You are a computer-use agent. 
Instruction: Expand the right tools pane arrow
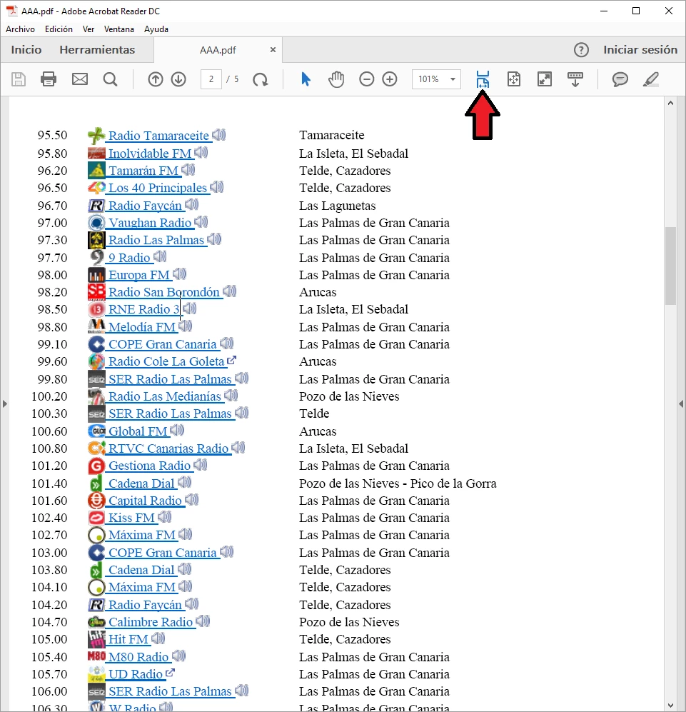click(x=680, y=403)
